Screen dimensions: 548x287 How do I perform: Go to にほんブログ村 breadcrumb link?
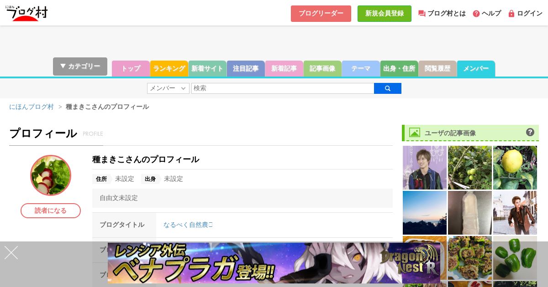click(32, 107)
